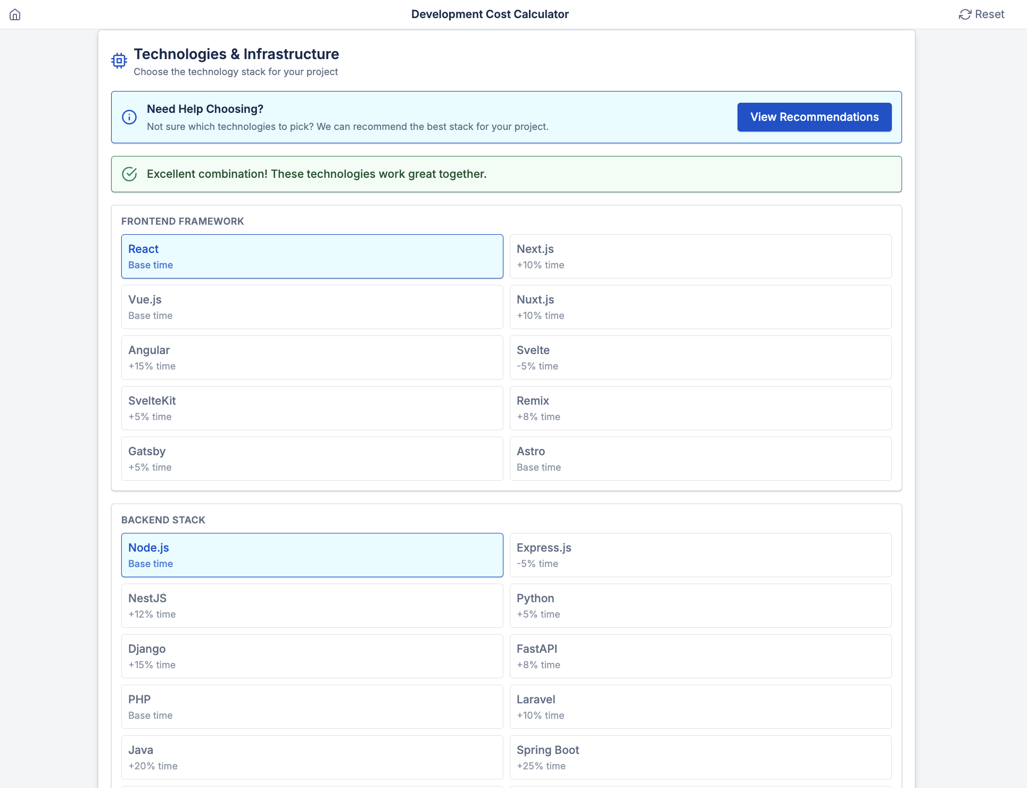This screenshot has width=1027, height=788.
Task: Select Laravel backend stack
Action: tap(700, 707)
